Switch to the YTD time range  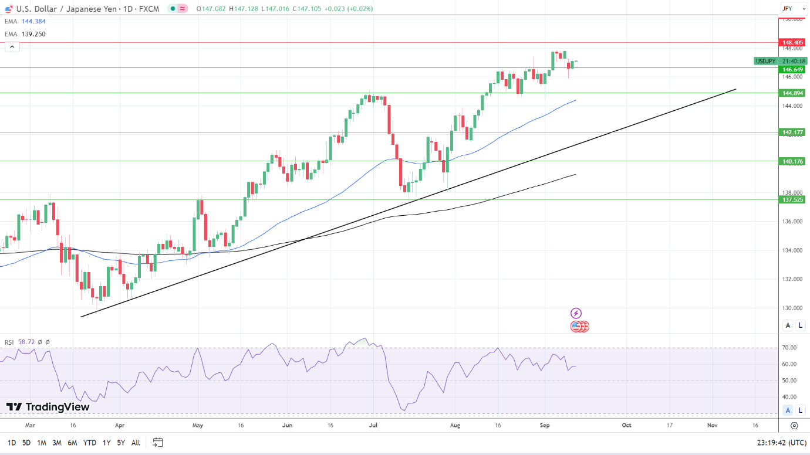pos(90,443)
